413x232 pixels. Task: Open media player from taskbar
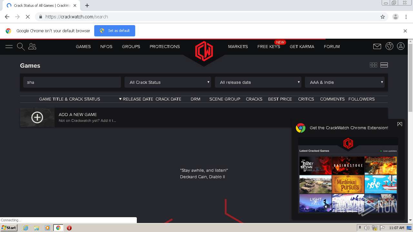tap(47, 228)
